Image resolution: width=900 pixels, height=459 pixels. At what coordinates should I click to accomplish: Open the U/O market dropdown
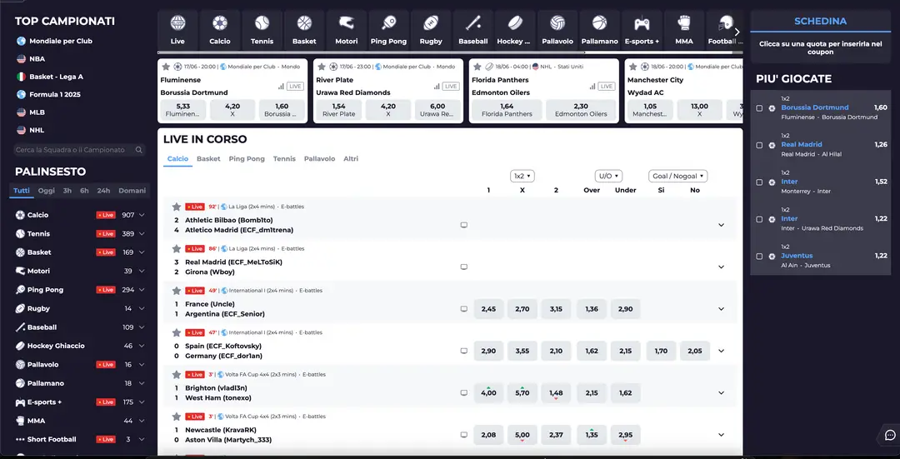coord(608,176)
